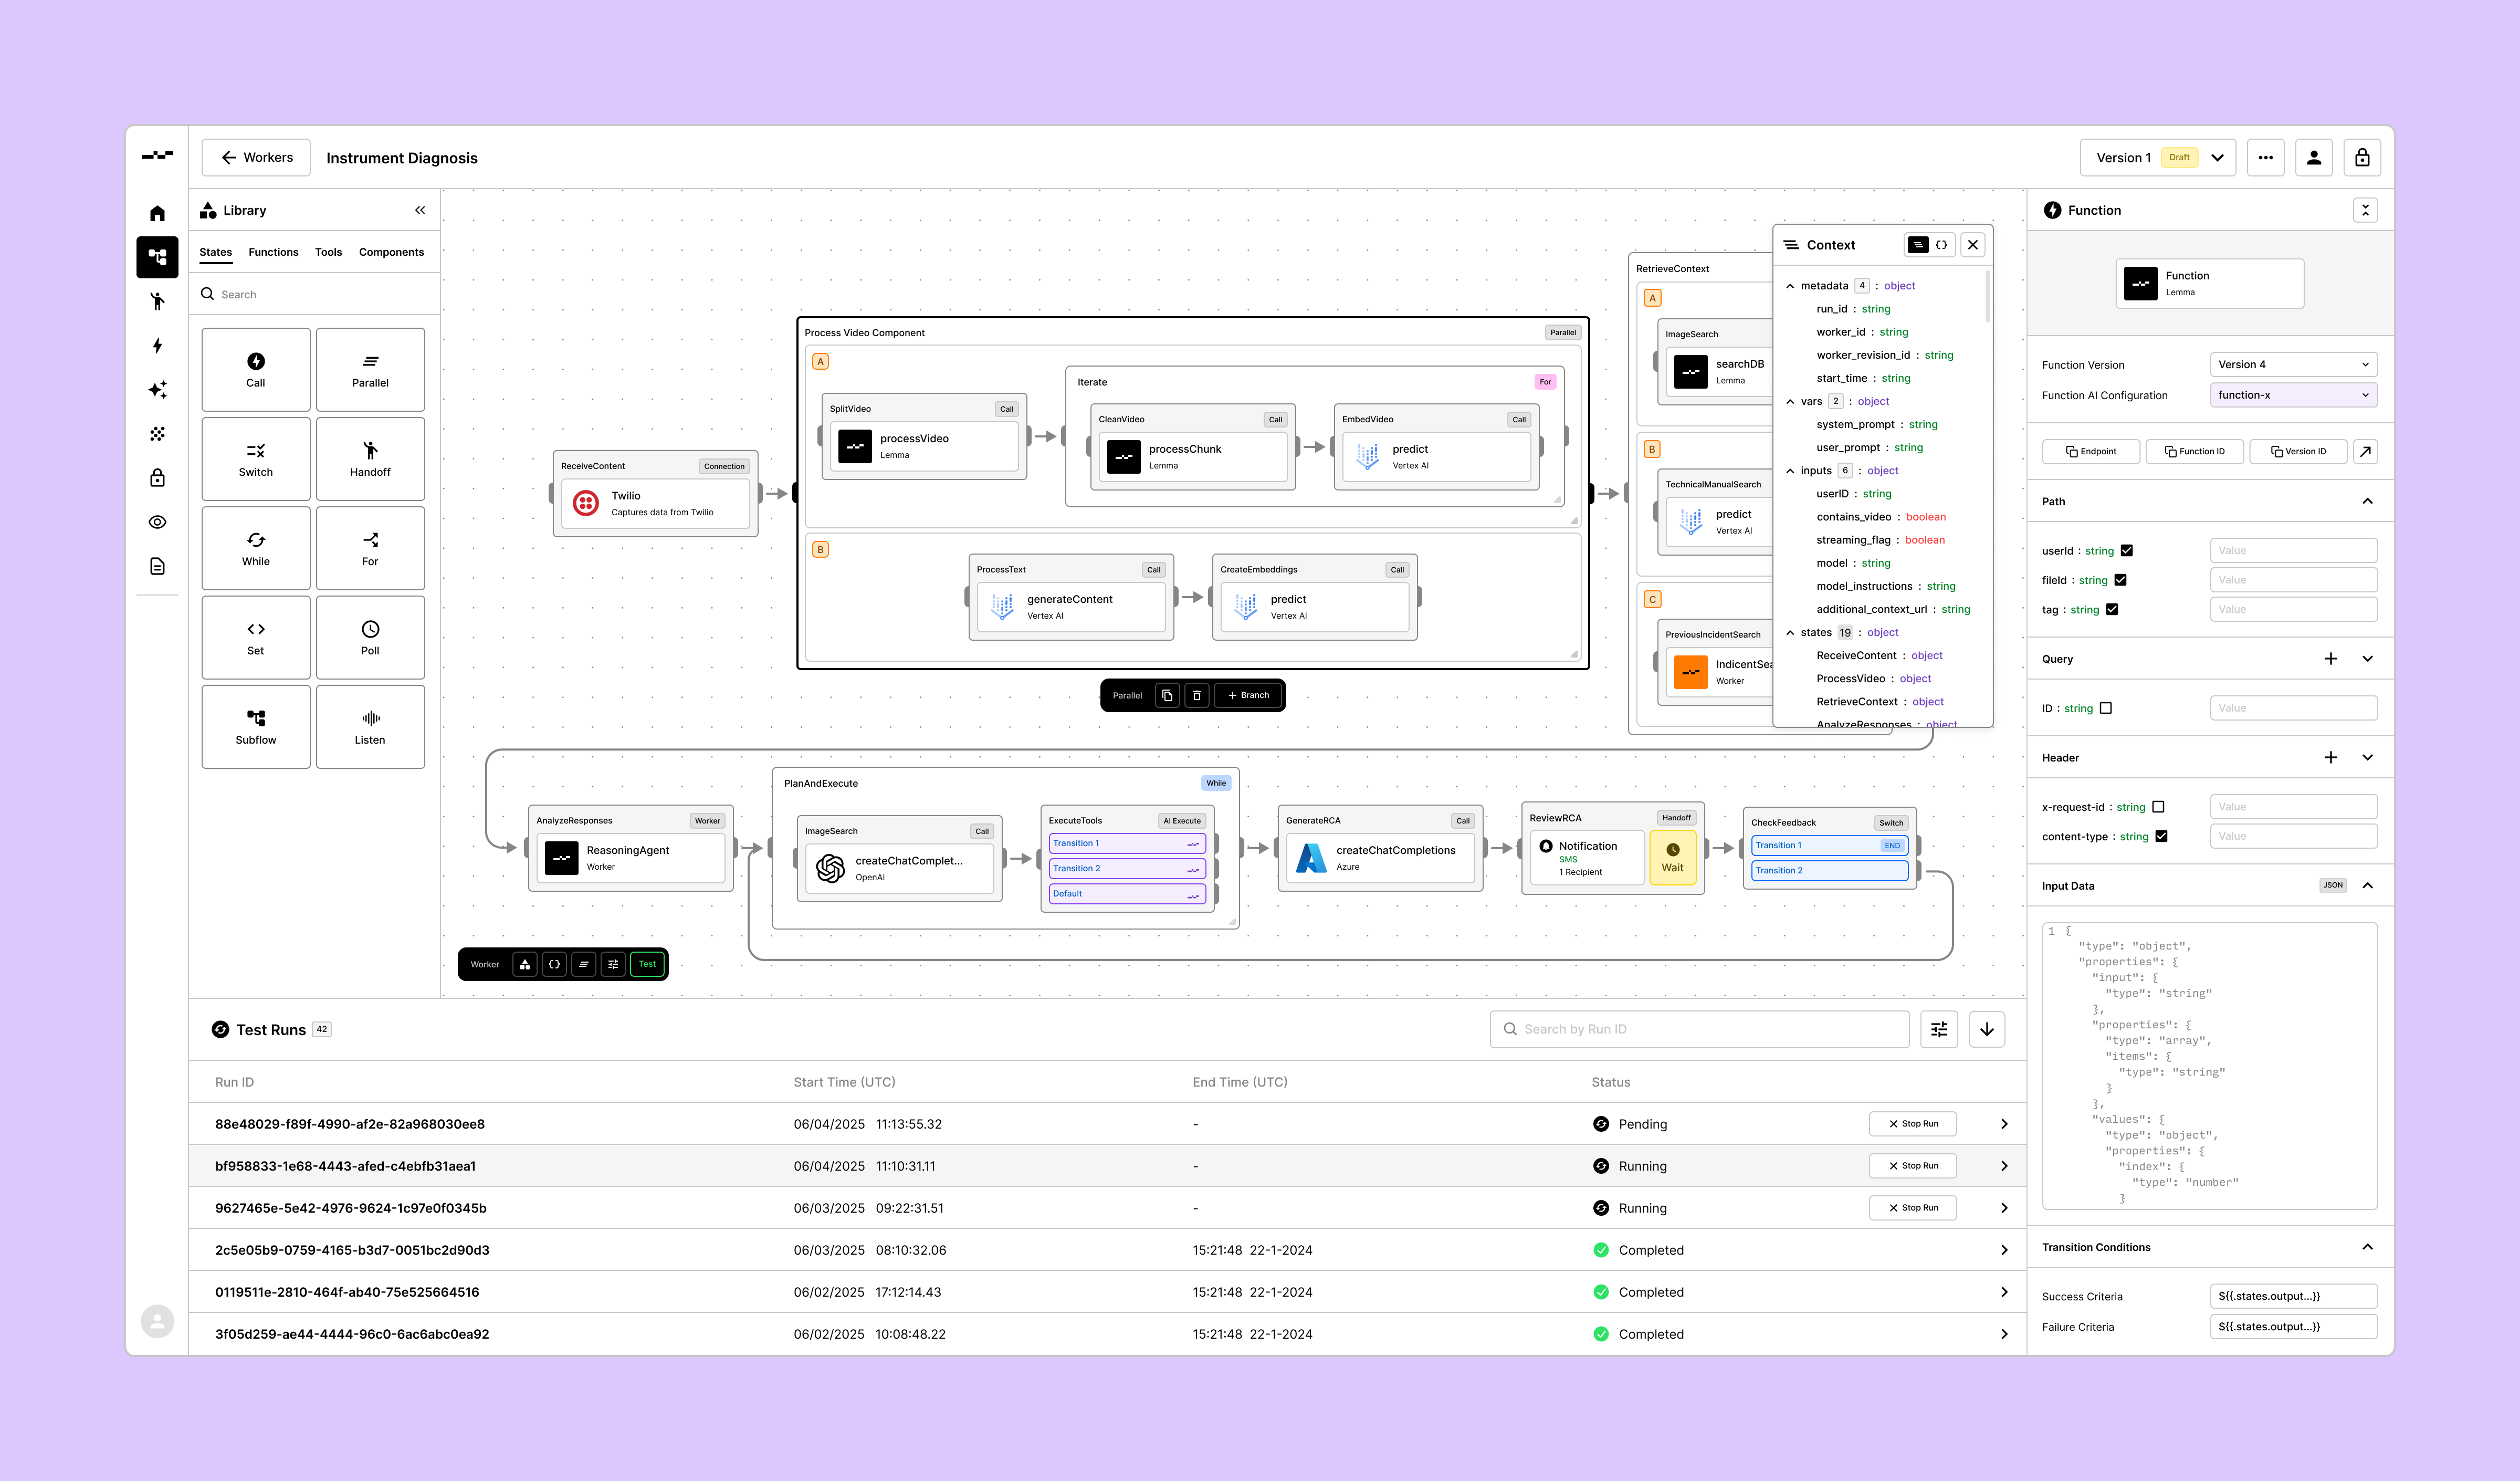Collapse the Transition Conditions section
2520x1481 pixels.
(x=2367, y=1248)
